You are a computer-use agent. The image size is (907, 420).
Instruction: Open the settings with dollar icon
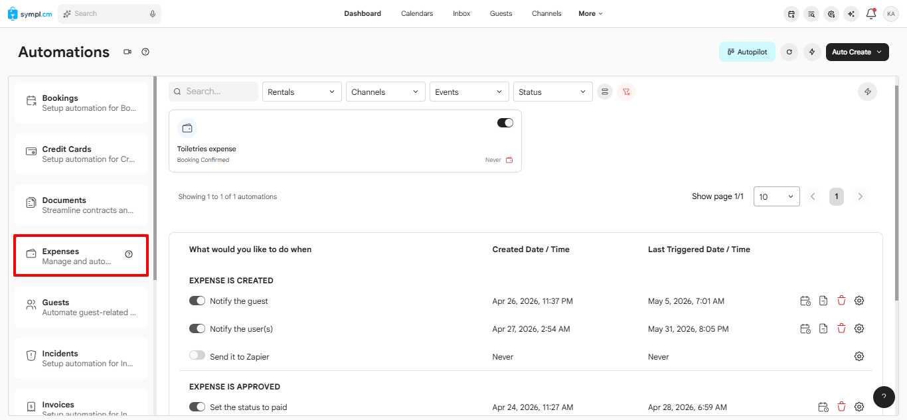pyautogui.click(x=831, y=13)
